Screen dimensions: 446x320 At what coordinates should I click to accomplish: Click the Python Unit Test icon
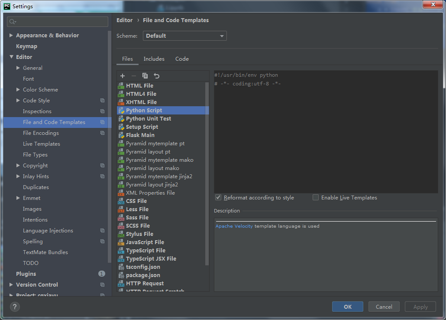point(121,118)
